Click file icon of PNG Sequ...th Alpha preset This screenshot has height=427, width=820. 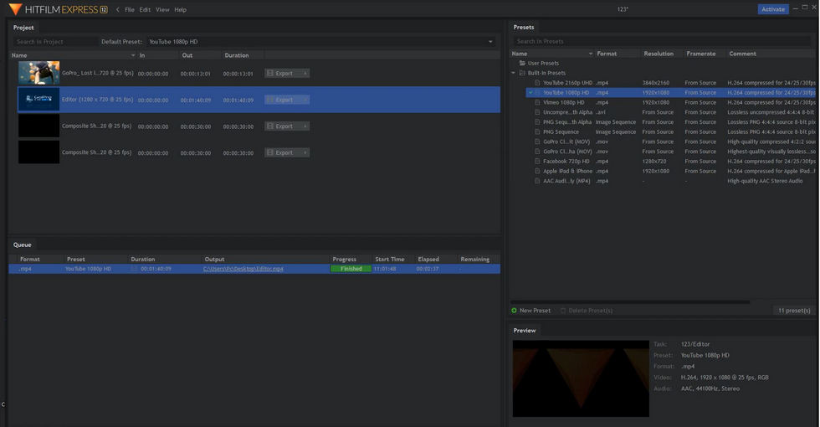(537, 122)
